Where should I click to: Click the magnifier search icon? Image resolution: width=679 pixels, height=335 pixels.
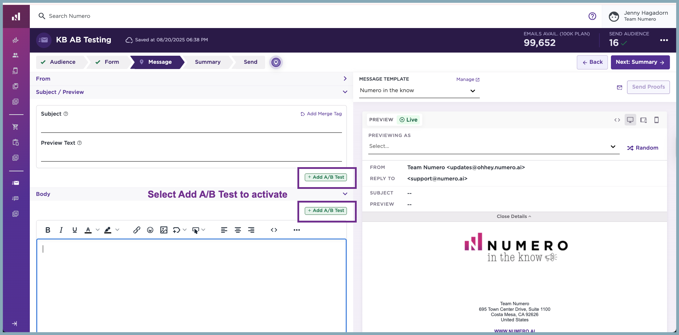(x=42, y=16)
